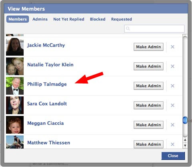
Task: Click the scrollbar down arrow
Action: coord(185,145)
